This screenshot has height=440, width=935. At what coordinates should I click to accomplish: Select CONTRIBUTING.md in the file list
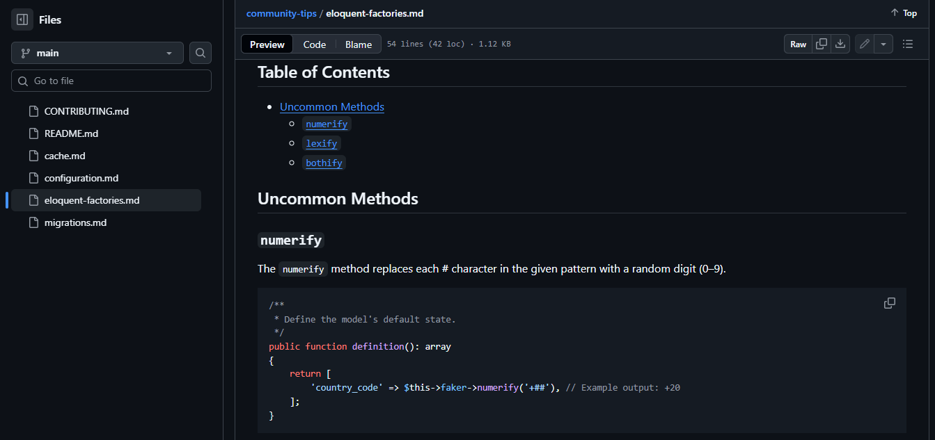click(x=86, y=111)
